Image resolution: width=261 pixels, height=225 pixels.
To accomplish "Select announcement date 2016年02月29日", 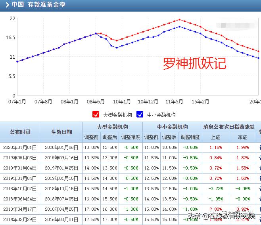I will coord(20,219).
